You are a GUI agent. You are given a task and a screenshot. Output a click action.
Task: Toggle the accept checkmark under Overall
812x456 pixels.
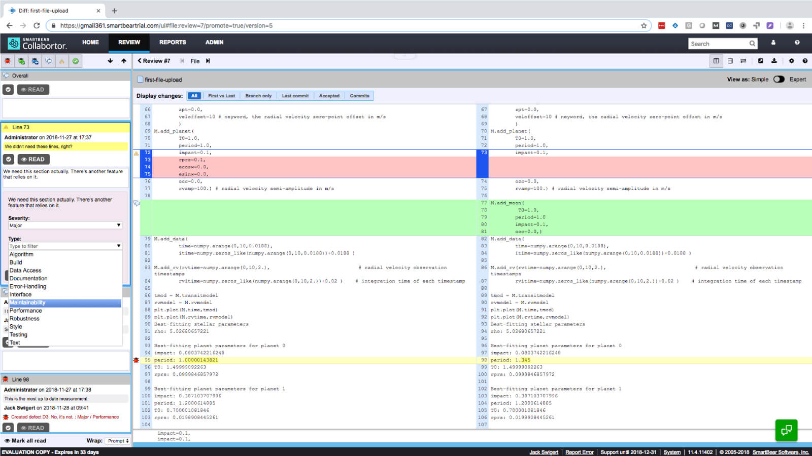pyautogui.click(x=8, y=90)
